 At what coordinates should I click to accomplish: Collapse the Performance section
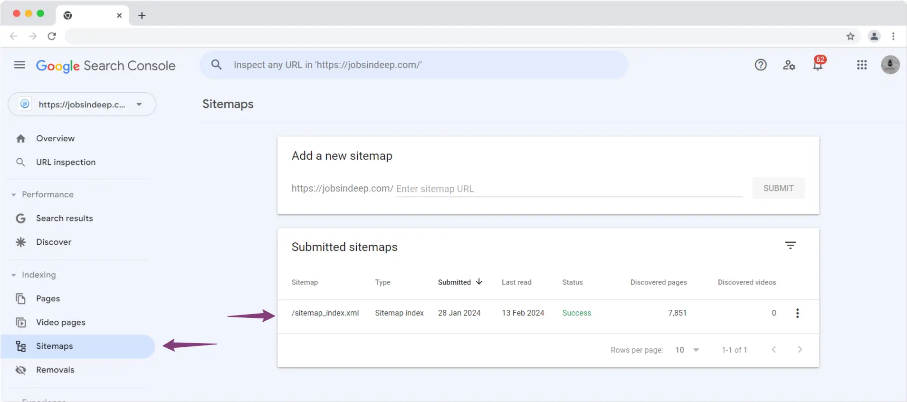14,195
